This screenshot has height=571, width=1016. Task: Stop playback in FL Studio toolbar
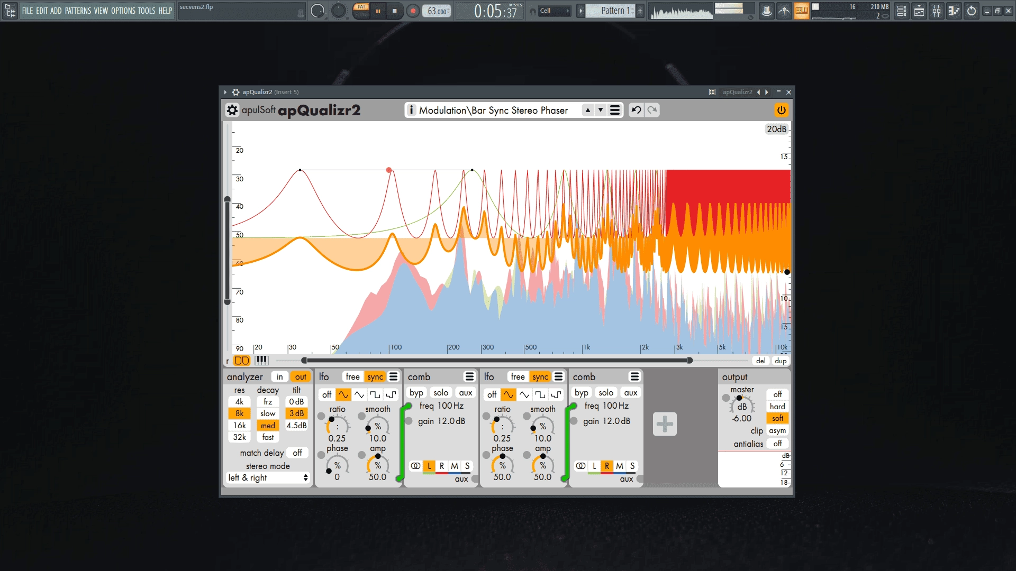pos(395,11)
